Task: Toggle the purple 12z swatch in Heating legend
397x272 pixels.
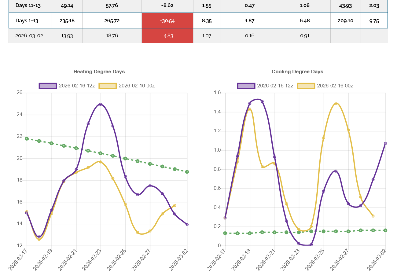Action: click(48, 86)
